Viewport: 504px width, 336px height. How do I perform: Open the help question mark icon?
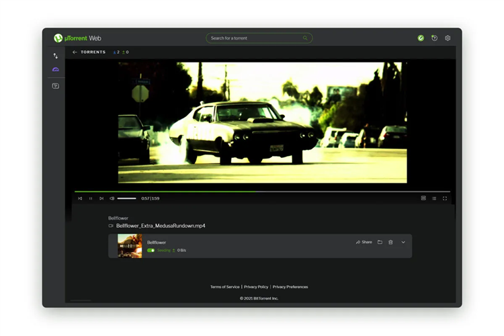[x=434, y=38]
